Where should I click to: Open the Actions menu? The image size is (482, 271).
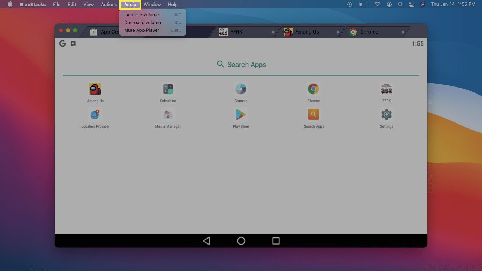pyautogui.click(x=109, y=4)
